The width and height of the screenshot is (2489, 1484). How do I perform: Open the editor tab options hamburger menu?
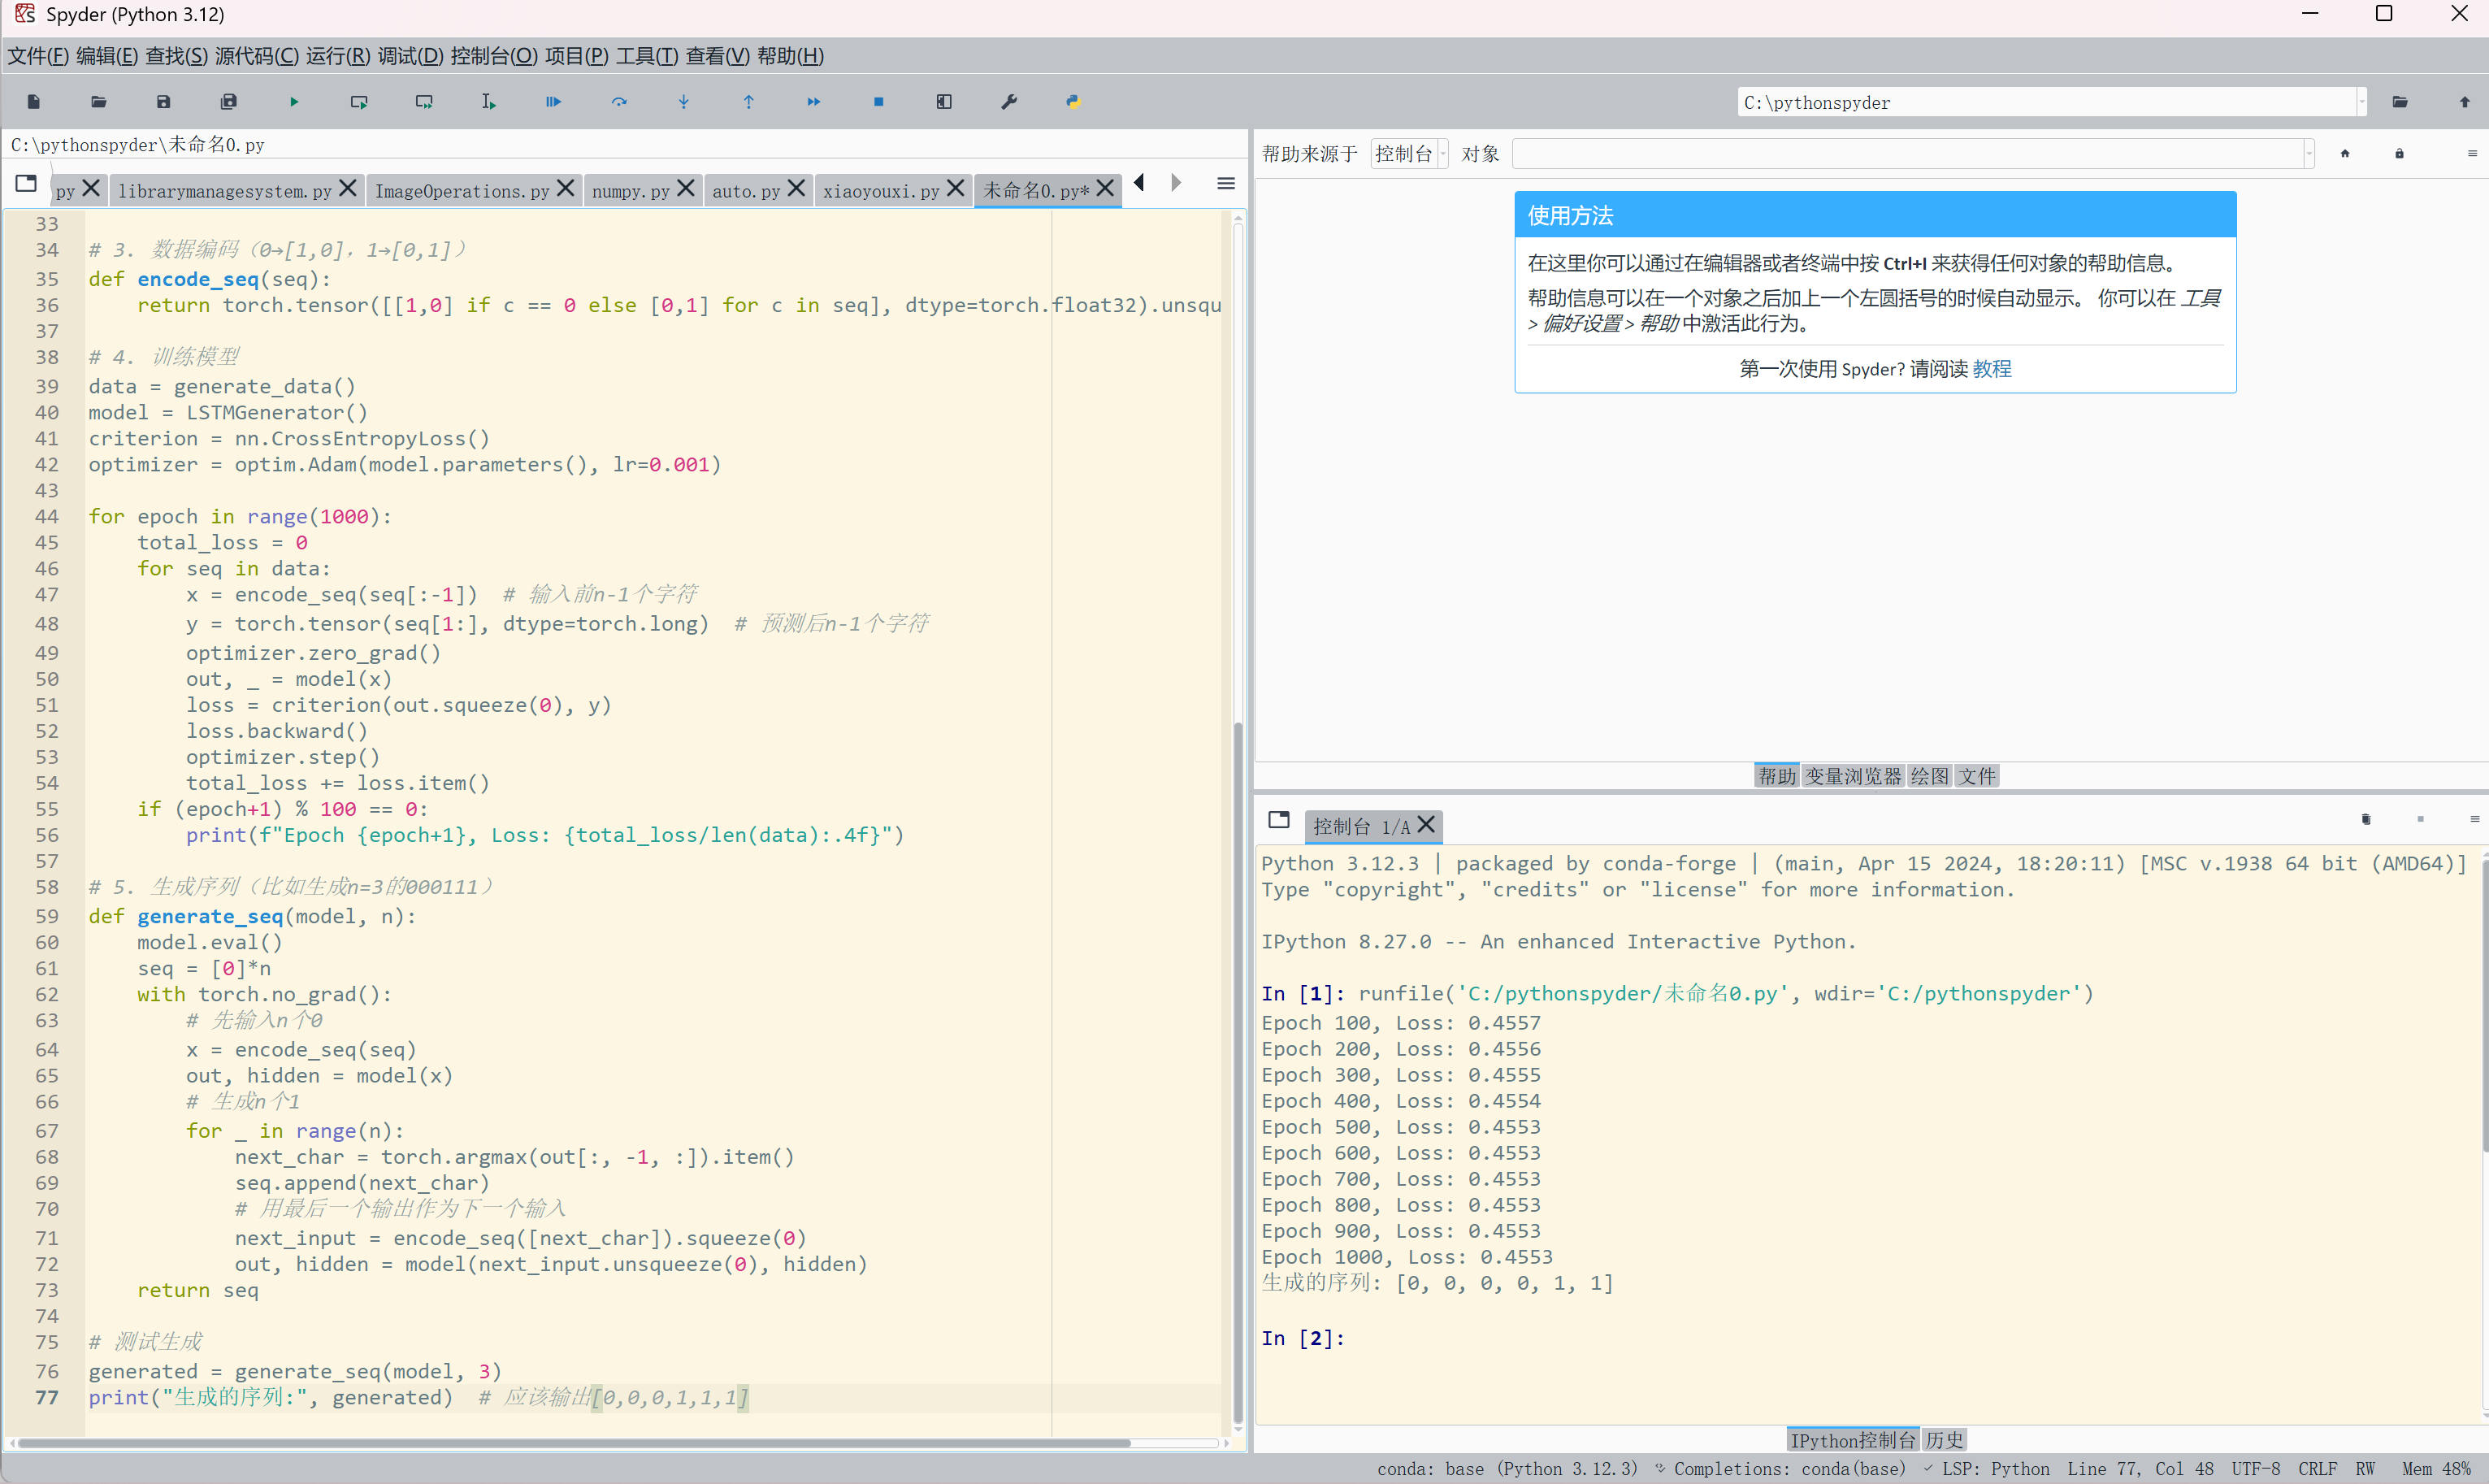pos(1225,184)
